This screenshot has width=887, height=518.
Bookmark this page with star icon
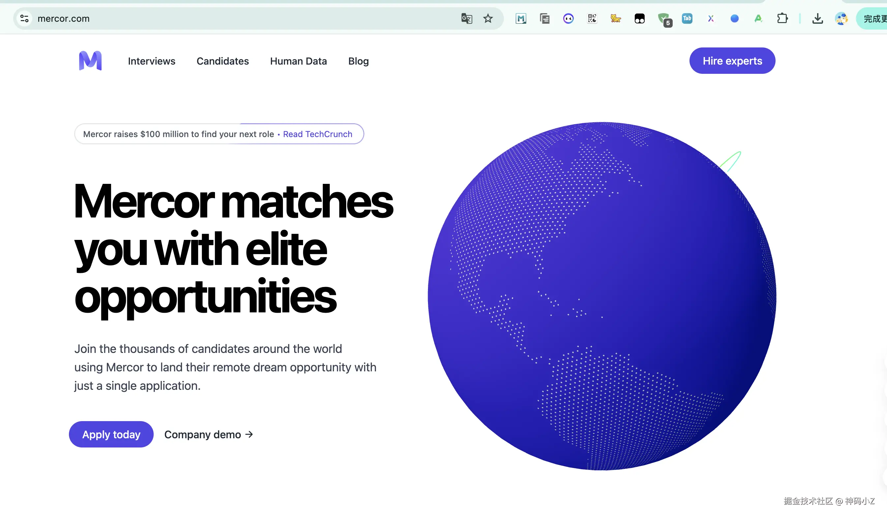487,18
